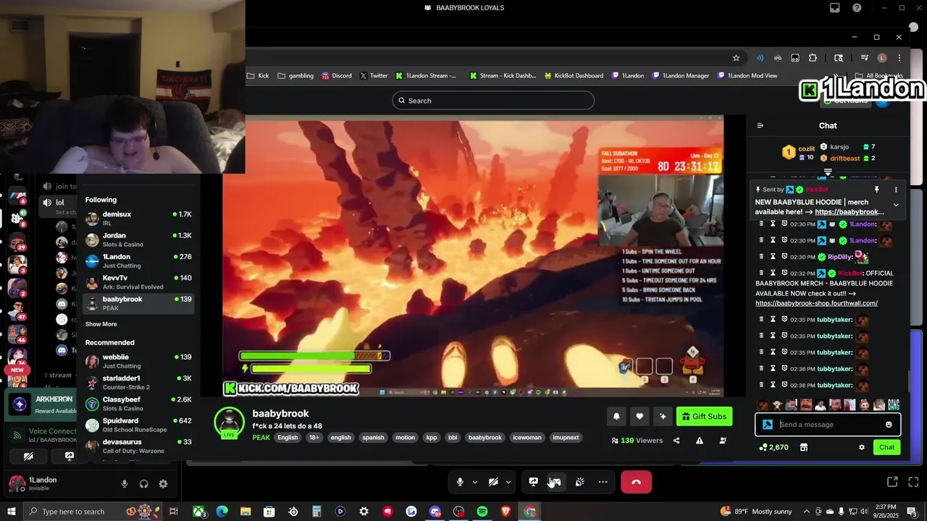Open Discord inbox icon in title bar
This screenshot has height=521, width=927.
point(835,8)
